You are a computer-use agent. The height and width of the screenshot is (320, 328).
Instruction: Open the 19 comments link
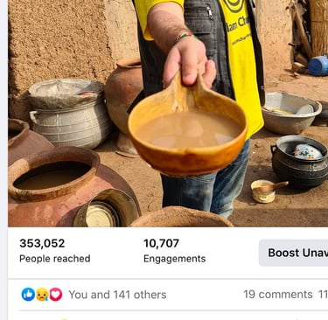pyautogui.click(x=278, y=295)
